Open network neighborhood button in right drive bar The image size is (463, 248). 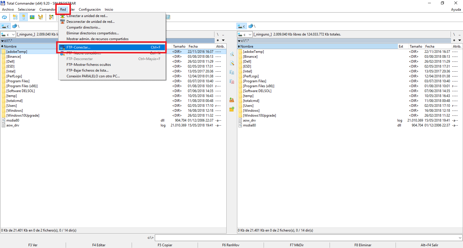click(x=252, y=26)
